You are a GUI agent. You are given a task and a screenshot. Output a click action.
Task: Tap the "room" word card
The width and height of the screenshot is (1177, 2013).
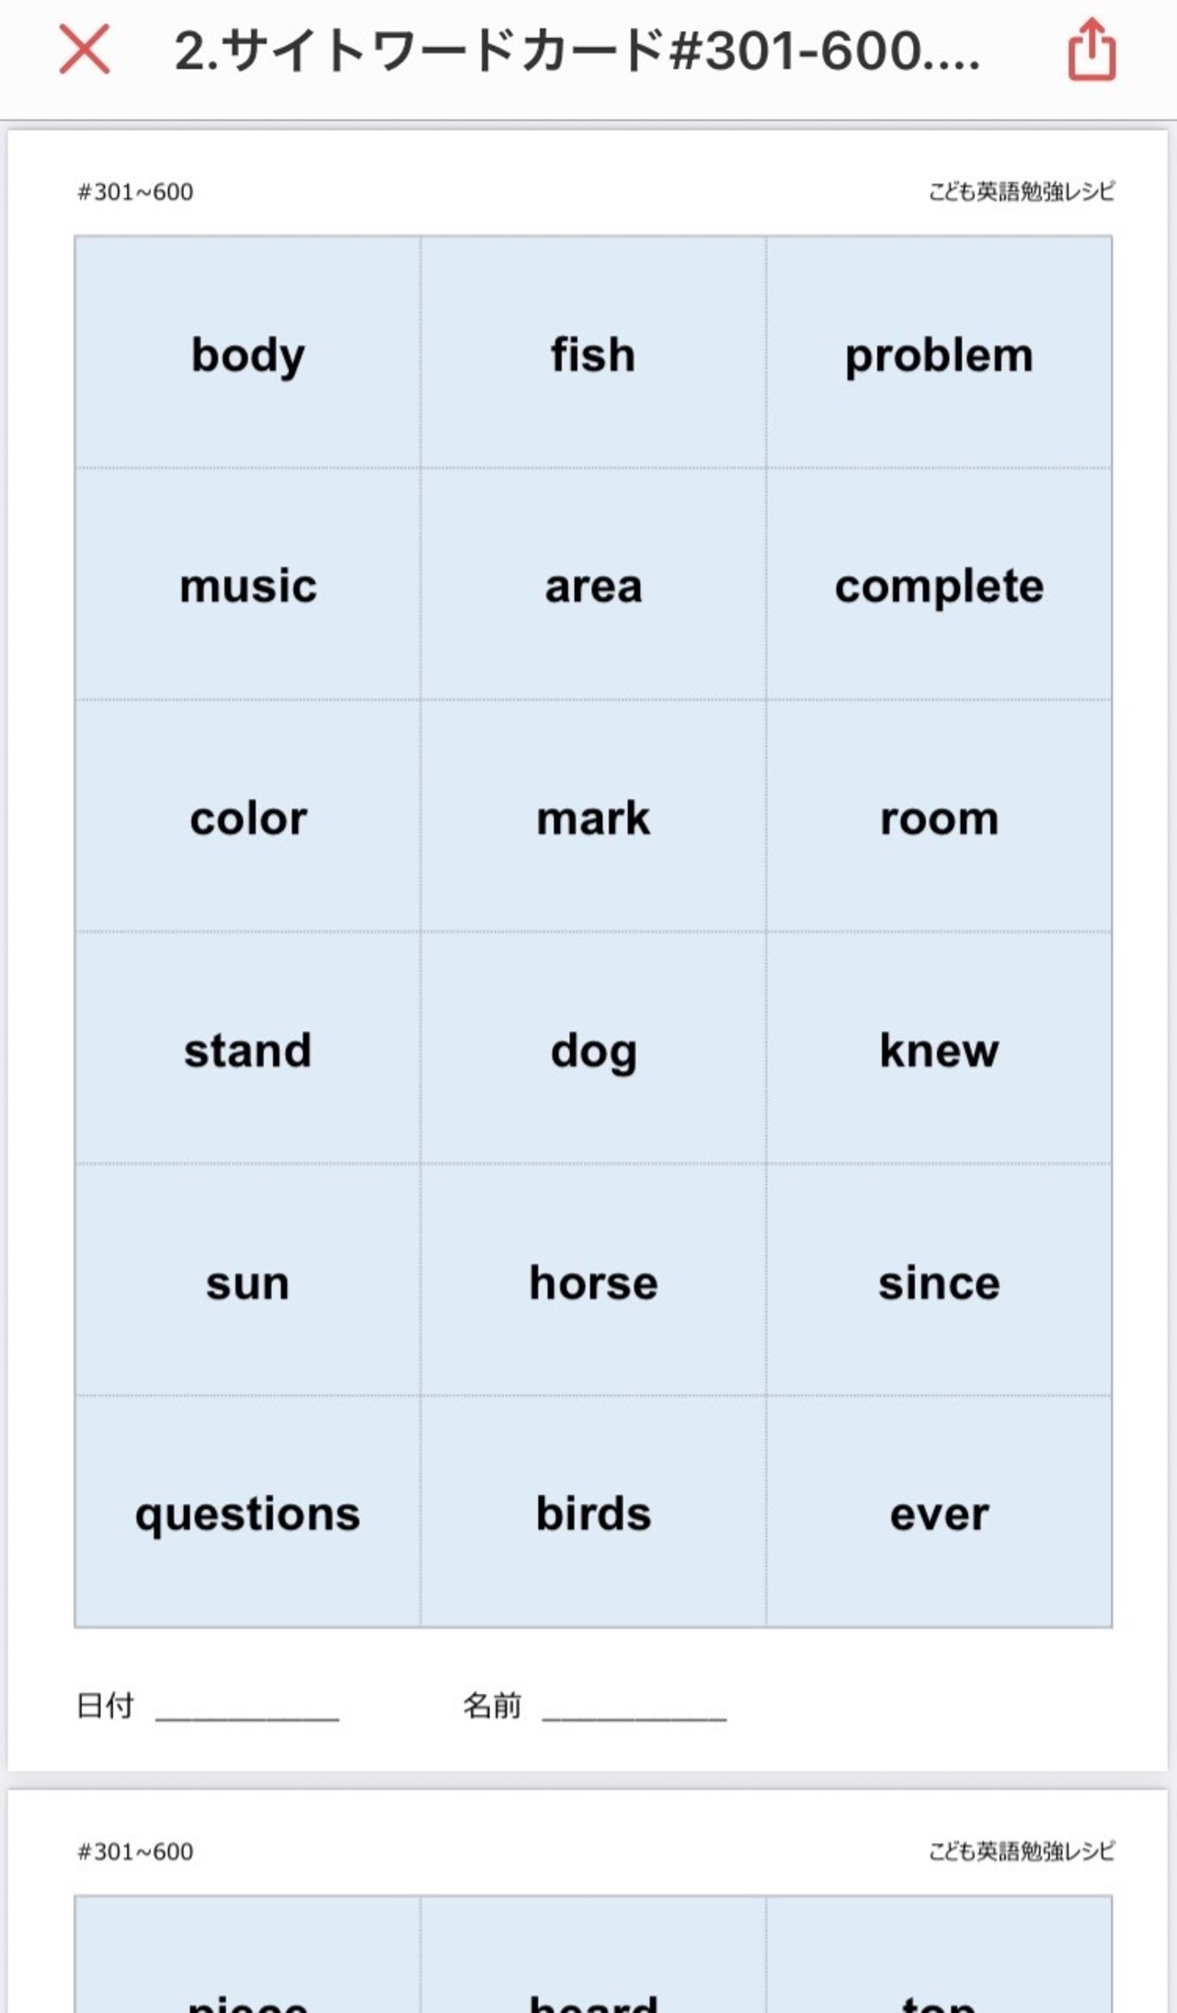(x=939, y=817)
